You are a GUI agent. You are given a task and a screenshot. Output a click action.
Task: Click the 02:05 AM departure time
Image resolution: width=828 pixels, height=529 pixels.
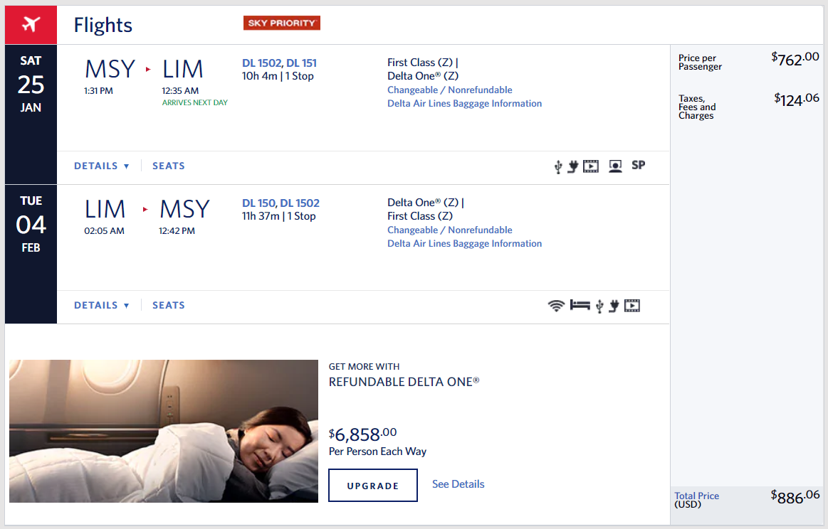click(x=104, y=231)
